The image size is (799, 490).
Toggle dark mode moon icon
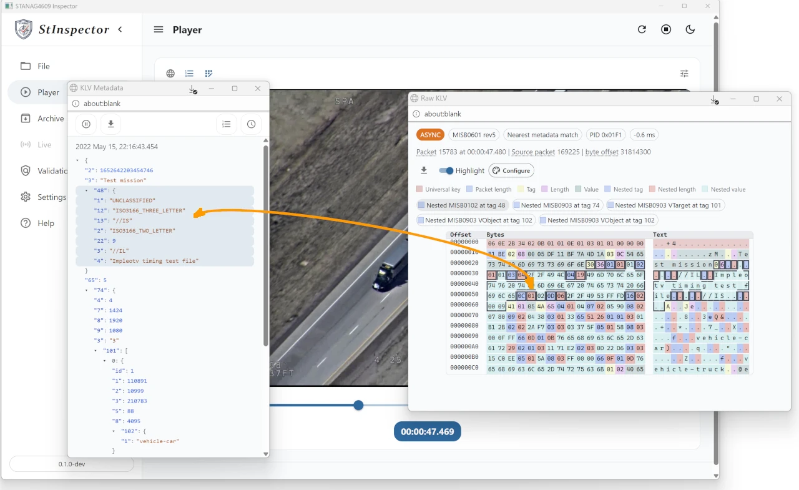coord(690,29)
